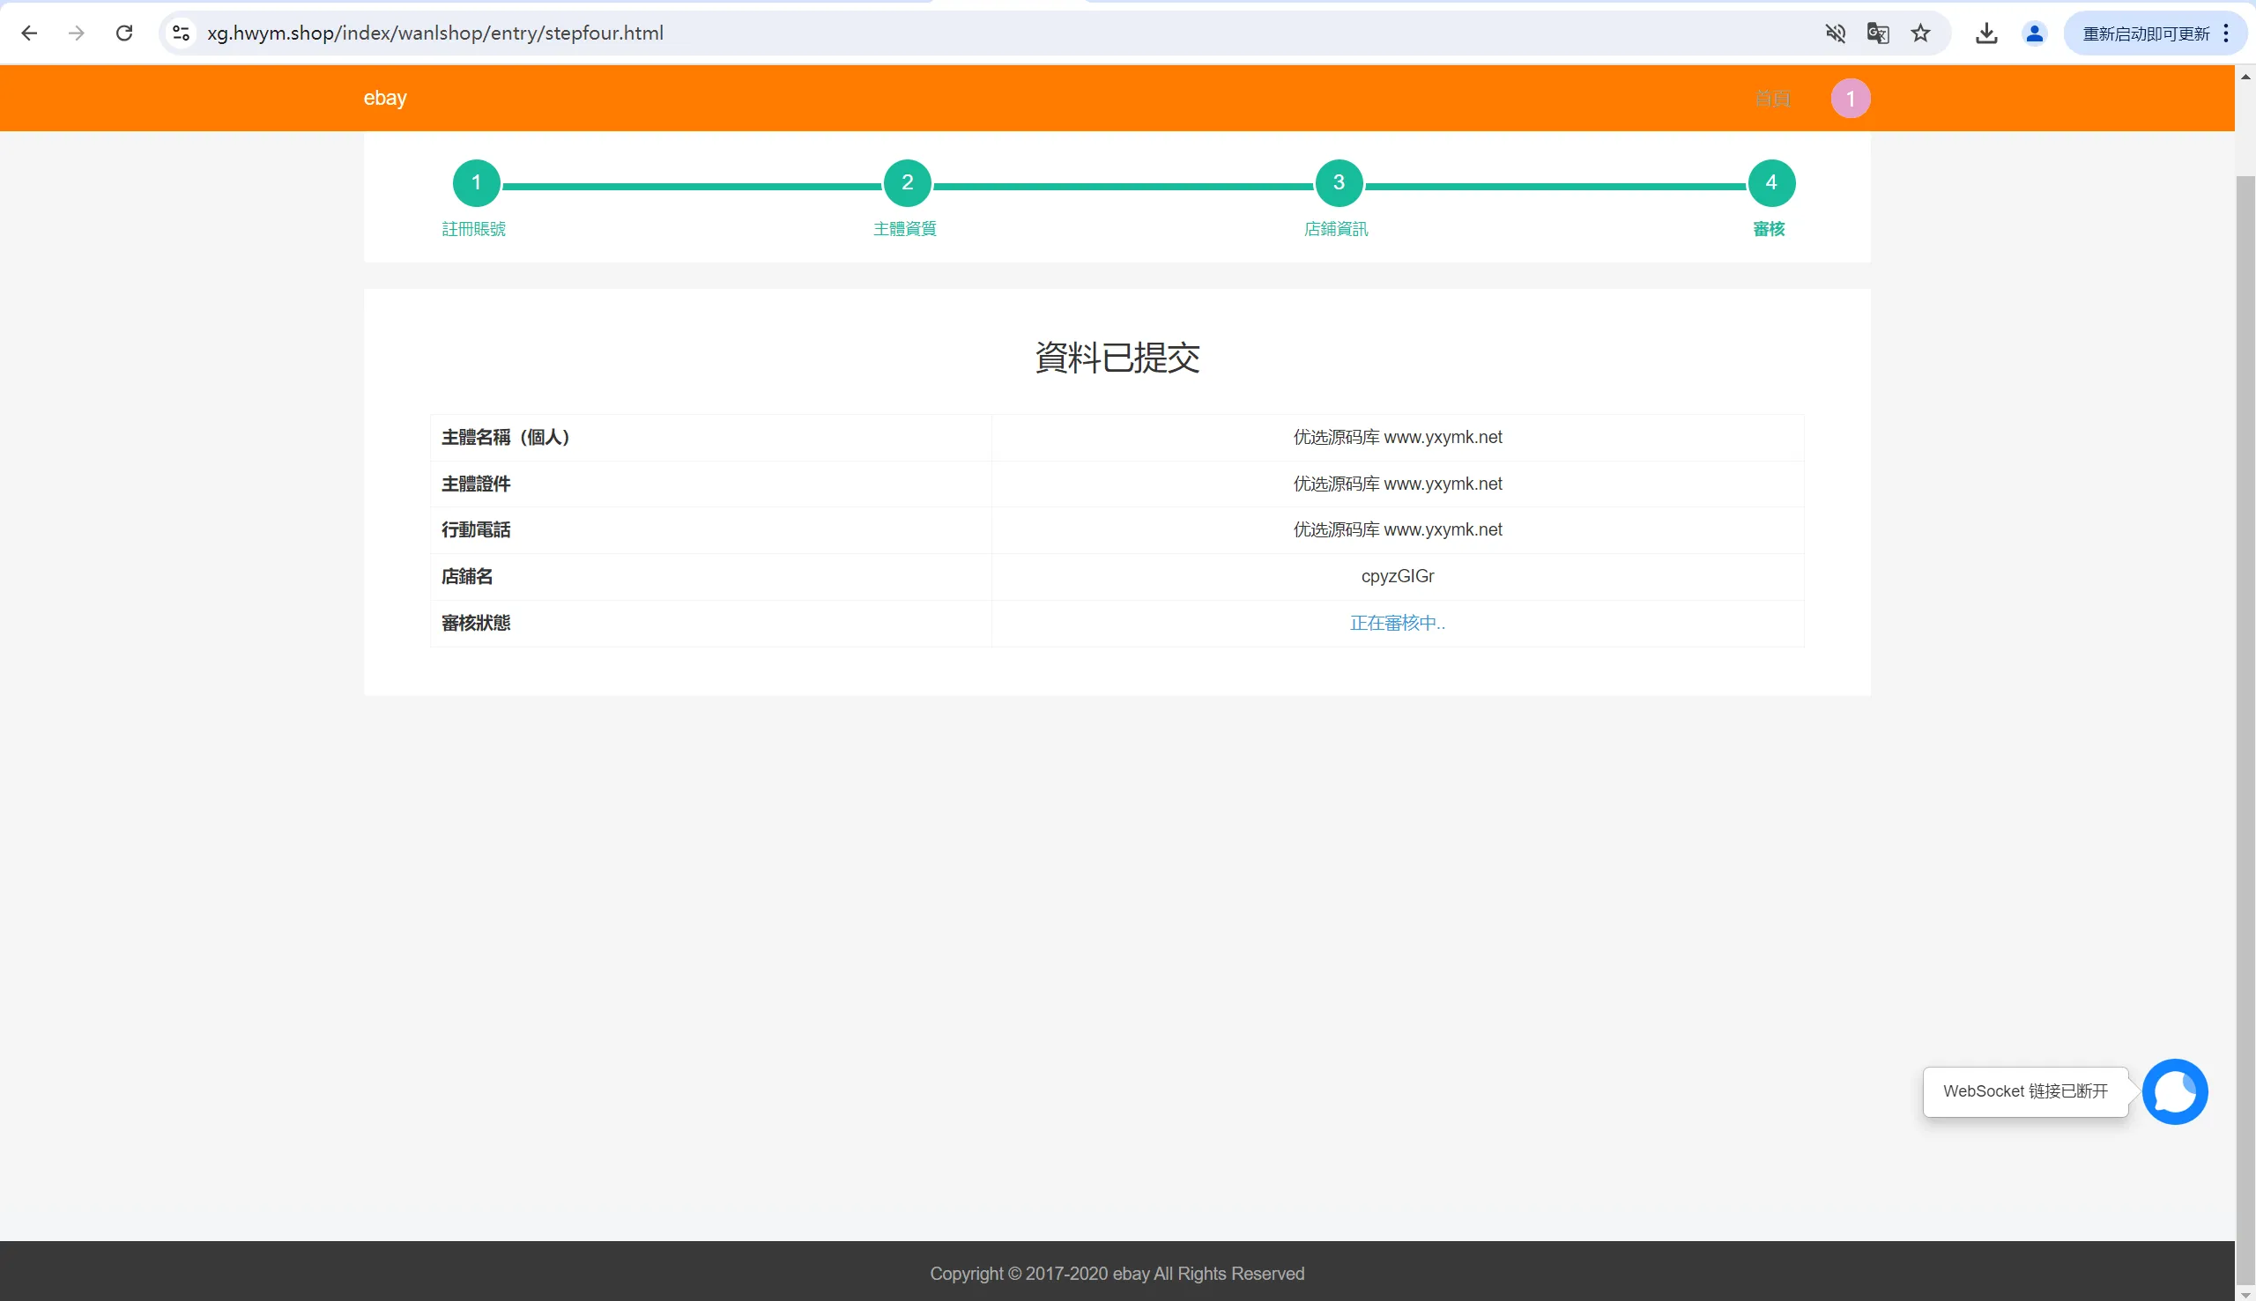
Task: Click the blue reviewing status text
Action: pyautogui.click(x=1397, y=623)
